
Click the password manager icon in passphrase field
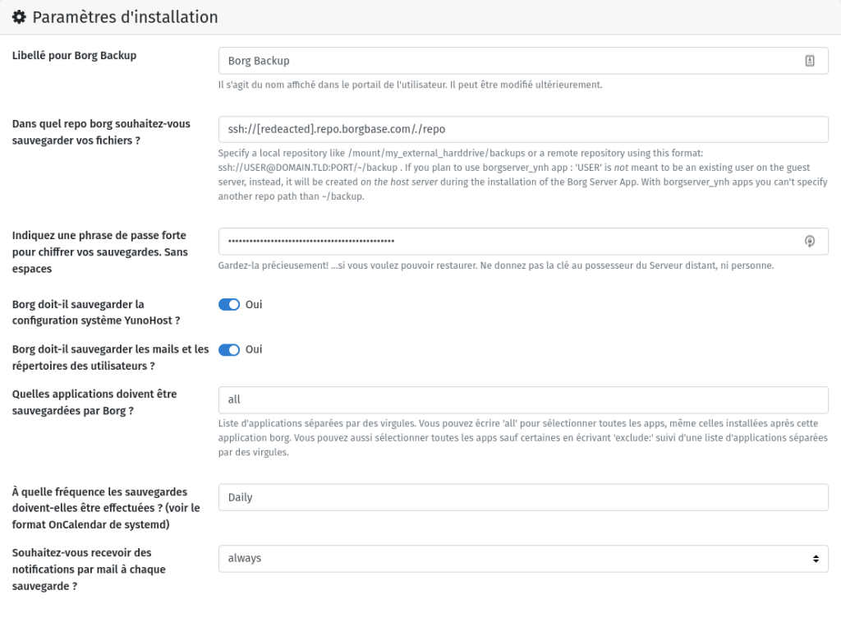809,242
